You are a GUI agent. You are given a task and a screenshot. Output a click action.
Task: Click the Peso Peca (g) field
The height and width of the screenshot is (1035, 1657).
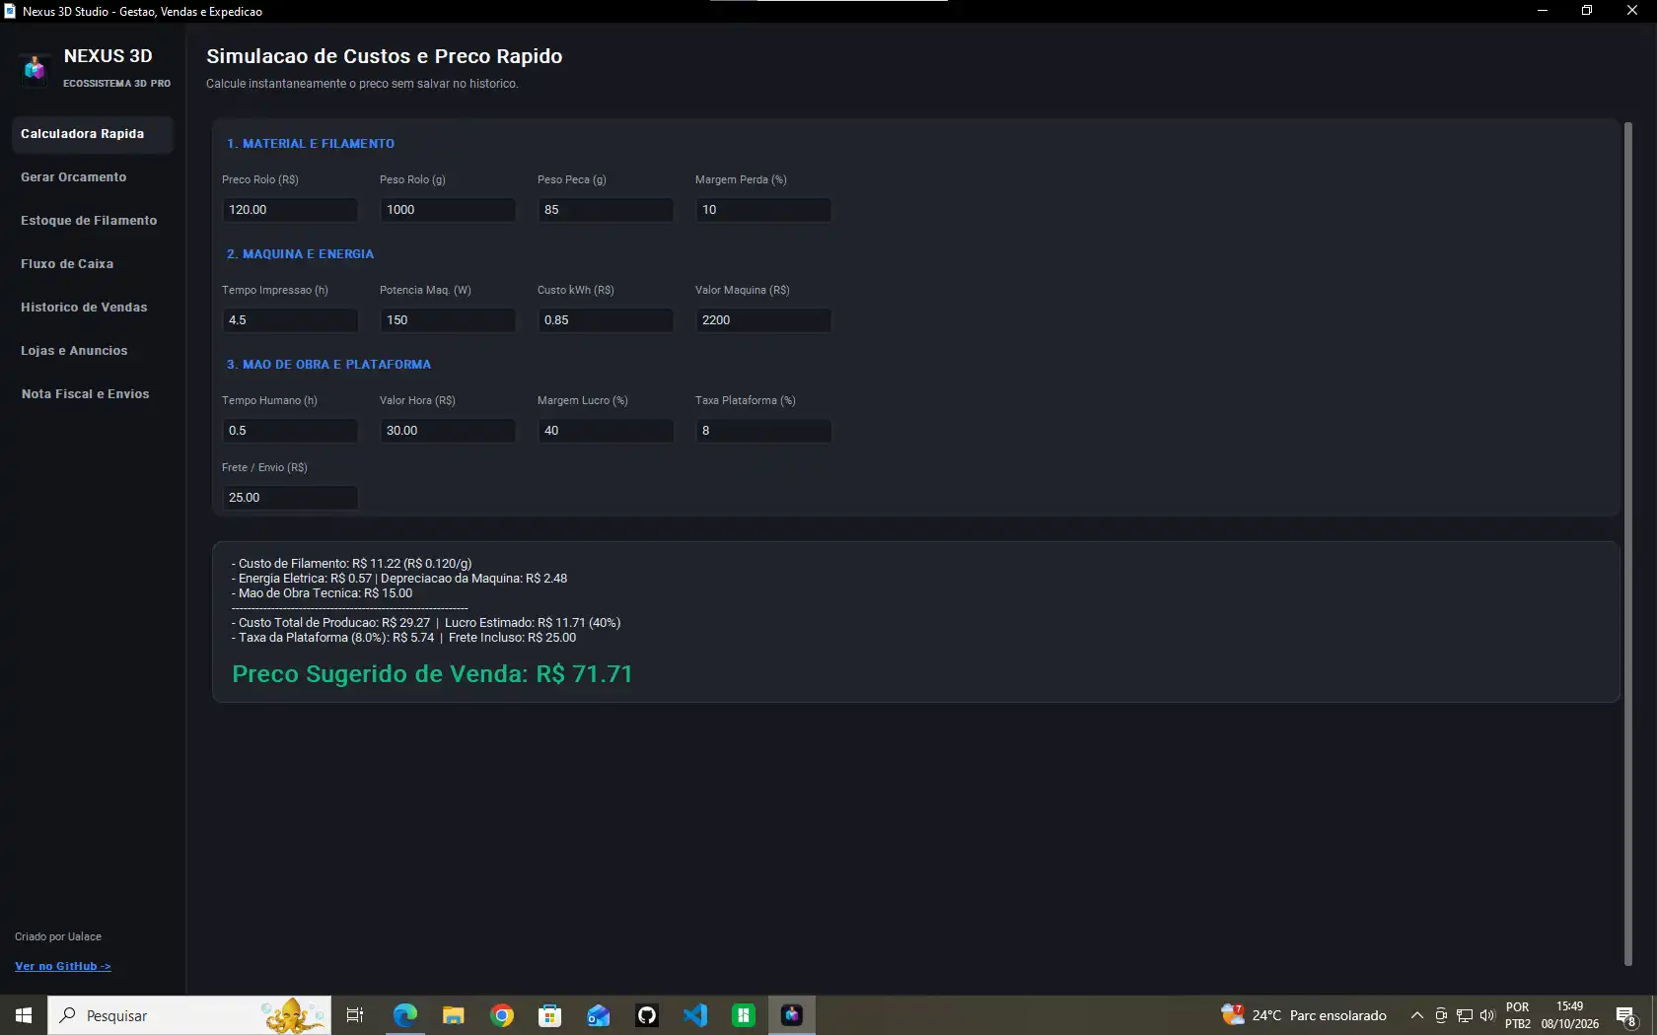606,210
